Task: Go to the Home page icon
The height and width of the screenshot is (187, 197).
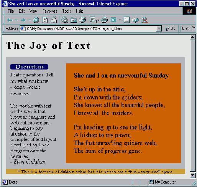Action: tap(54, 20)
